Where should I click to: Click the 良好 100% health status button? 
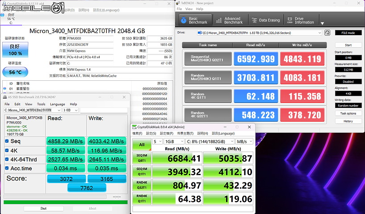(x=15, y=50)
